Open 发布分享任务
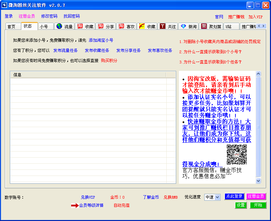 [x=128, y=51]
